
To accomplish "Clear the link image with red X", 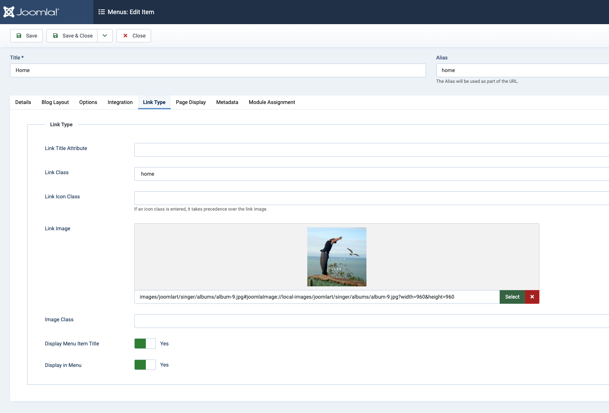I will (x=532, y=297).
